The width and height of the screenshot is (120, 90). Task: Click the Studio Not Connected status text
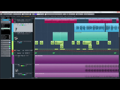pyautogui.click(x=25, y=16)
